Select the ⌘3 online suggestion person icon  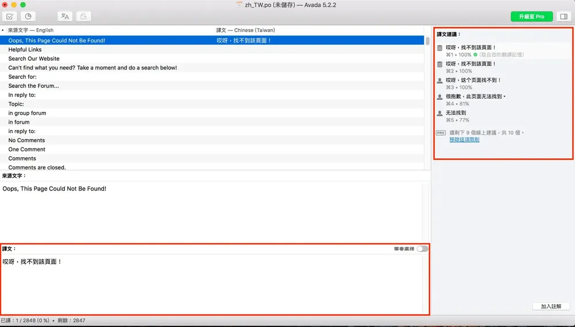pos(440,80)
